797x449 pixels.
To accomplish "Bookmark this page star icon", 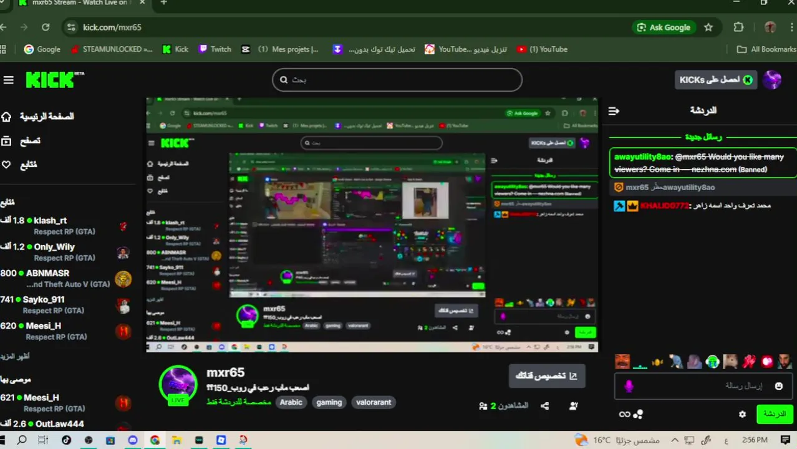I will pyautogui.click(x=708, y=27).
